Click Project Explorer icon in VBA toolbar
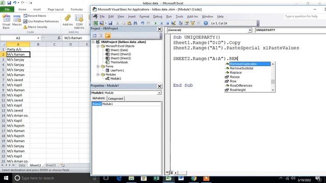The image size is (326, 183). click(180, 23)
